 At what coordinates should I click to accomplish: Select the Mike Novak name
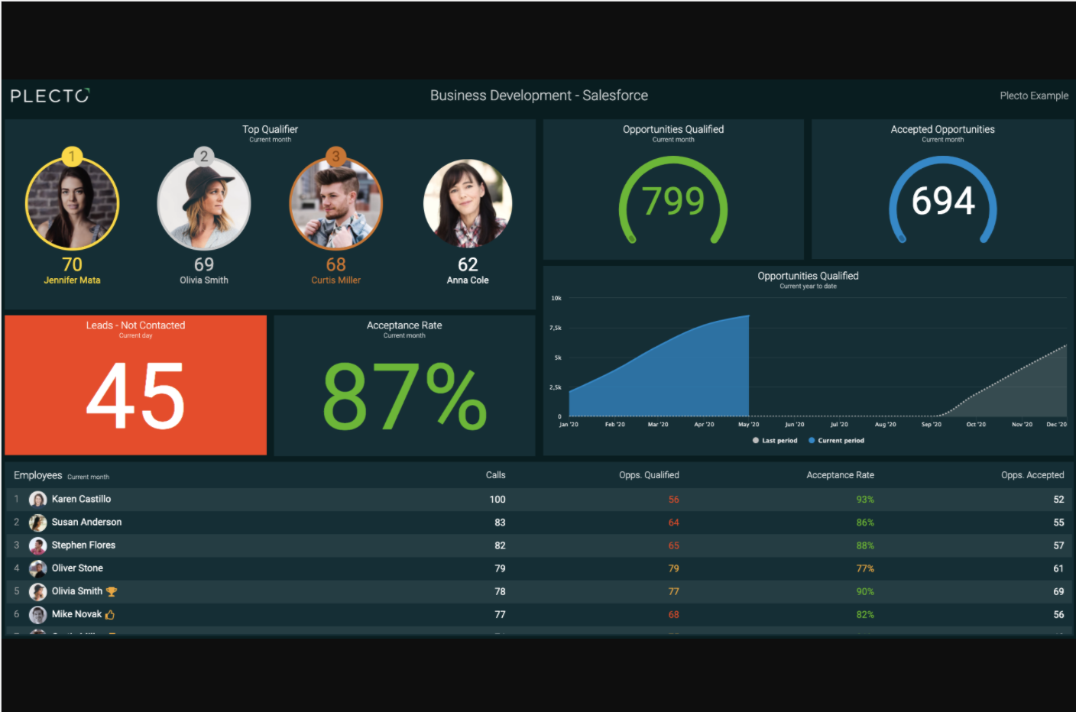[x=76, y=613]
